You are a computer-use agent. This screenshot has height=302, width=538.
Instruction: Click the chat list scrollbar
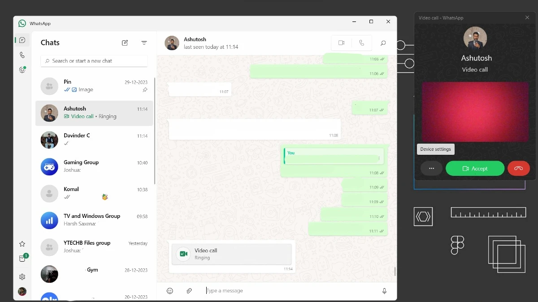point(155,131)
